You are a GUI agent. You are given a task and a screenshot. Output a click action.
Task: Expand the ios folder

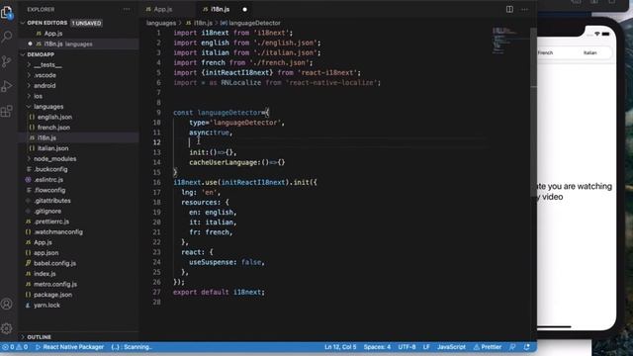(x=29, y=97)
